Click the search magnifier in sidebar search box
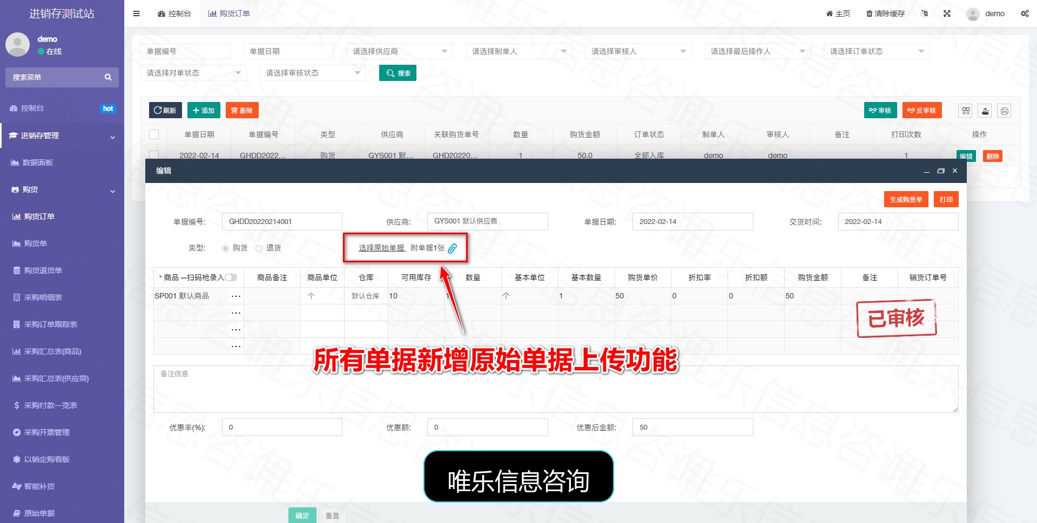The width and height of the screenshot is (1037, 523). click(108, 77)
